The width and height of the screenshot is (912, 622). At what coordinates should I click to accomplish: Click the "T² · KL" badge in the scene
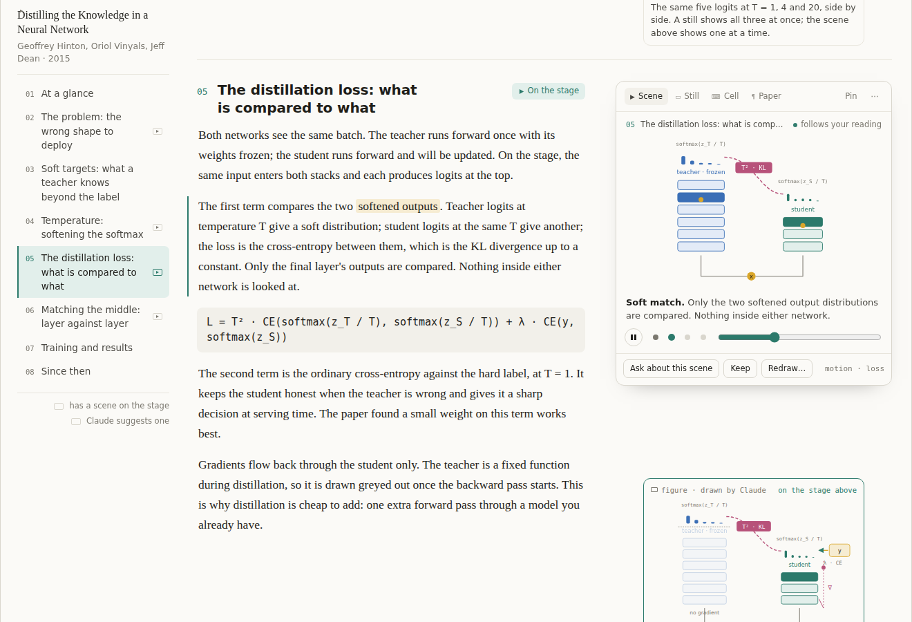pos(754,168)
